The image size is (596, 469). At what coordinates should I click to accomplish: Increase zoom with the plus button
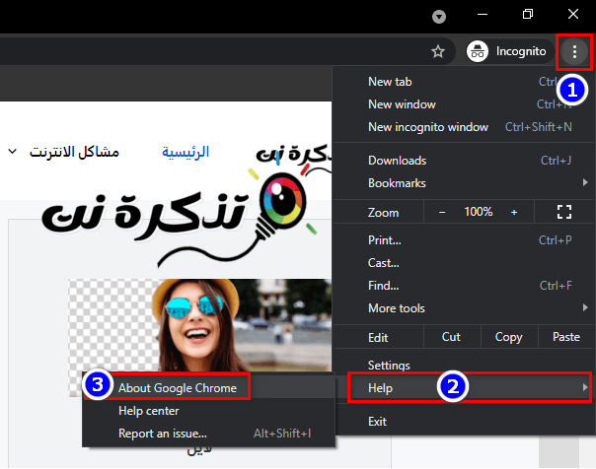click(514, 212)
